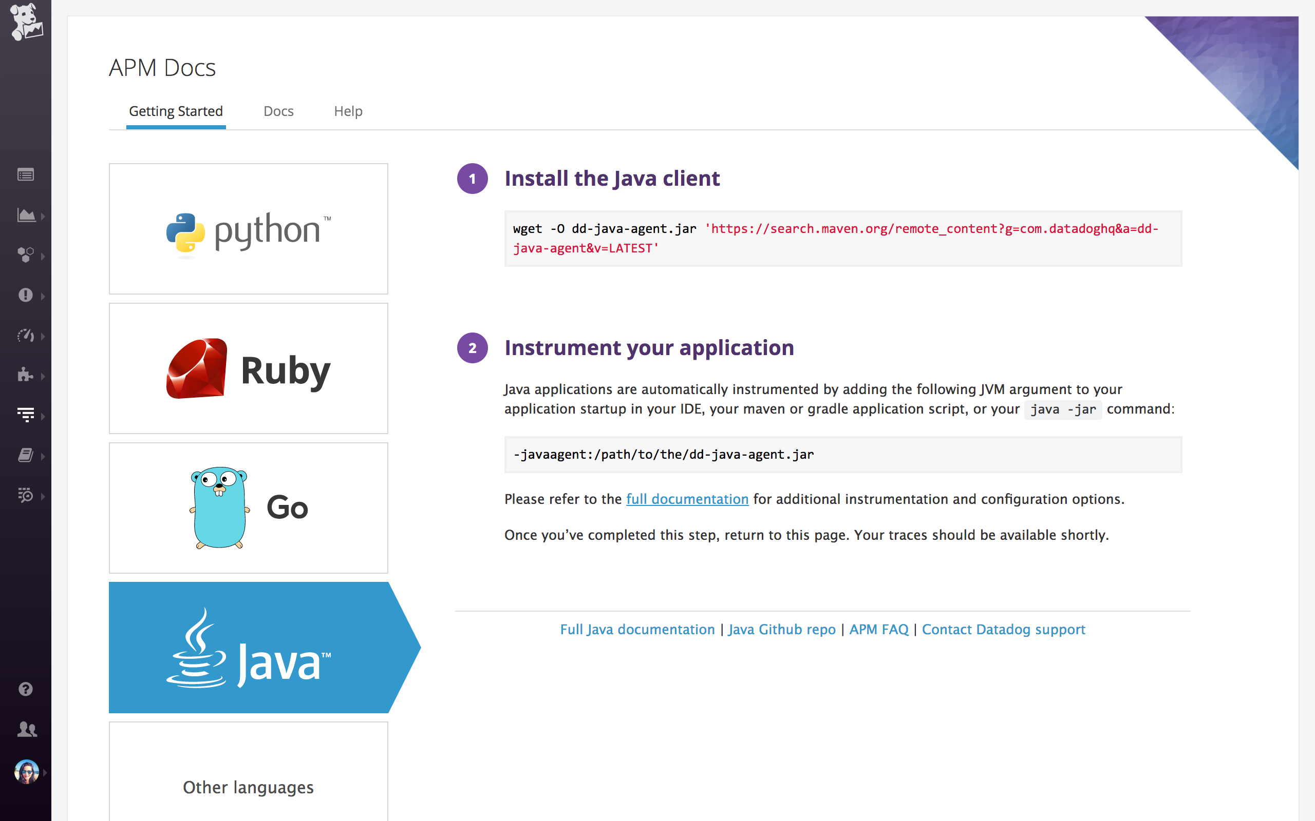Open the Team people icon in sidebar
1315x821 pixels.
point(27,729)
